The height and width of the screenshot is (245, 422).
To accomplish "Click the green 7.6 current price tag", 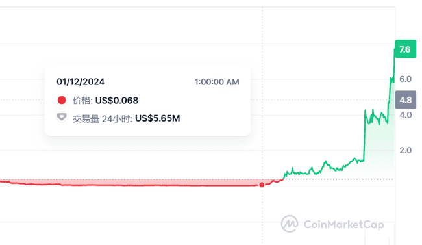I will [405, 49].
